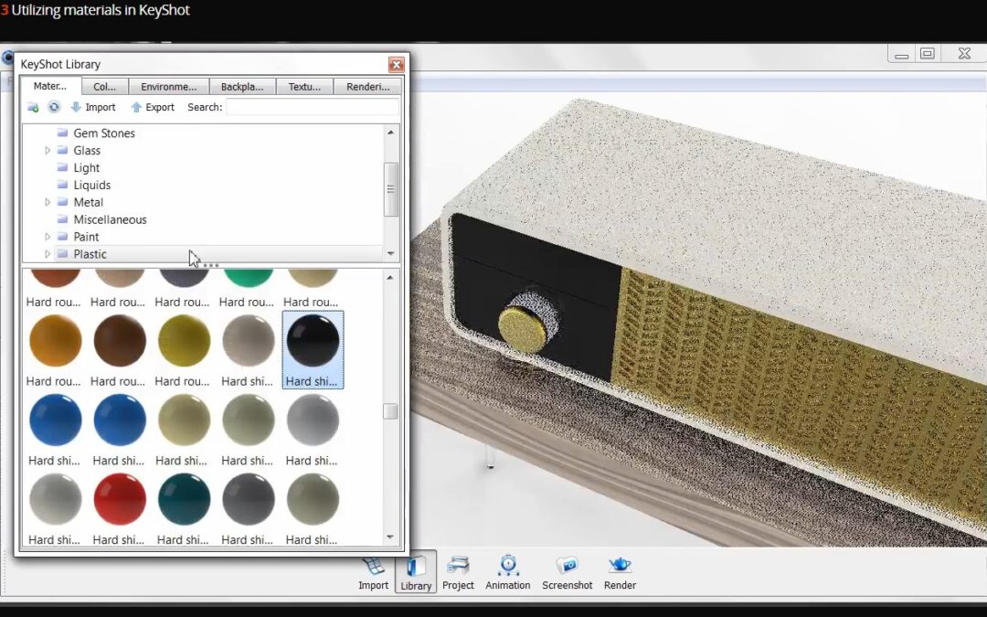Click material list scroll up arrow
The height and width of the screenshot is (617, 987).
(x=390, y=277)
